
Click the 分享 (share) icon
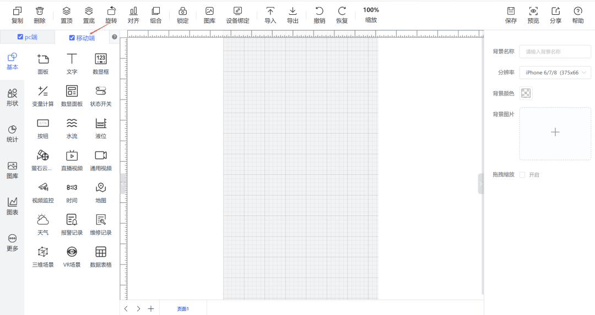(x=555, y=15)
